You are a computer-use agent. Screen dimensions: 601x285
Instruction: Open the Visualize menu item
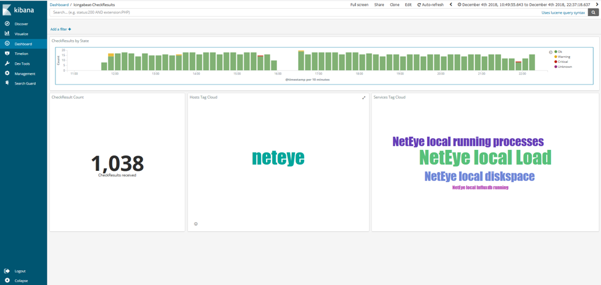pyautogui.click(x=22, y=34)
